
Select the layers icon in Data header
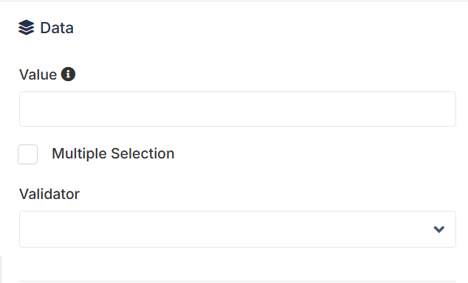click(27, 27)
